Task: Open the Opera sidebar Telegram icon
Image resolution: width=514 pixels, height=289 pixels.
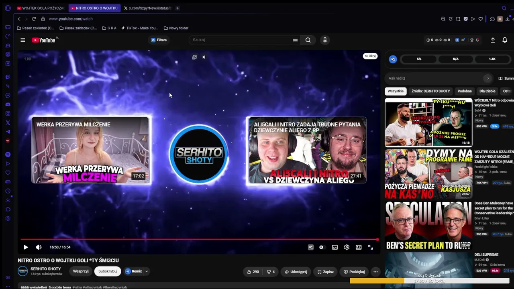Action: click(8, 132)
